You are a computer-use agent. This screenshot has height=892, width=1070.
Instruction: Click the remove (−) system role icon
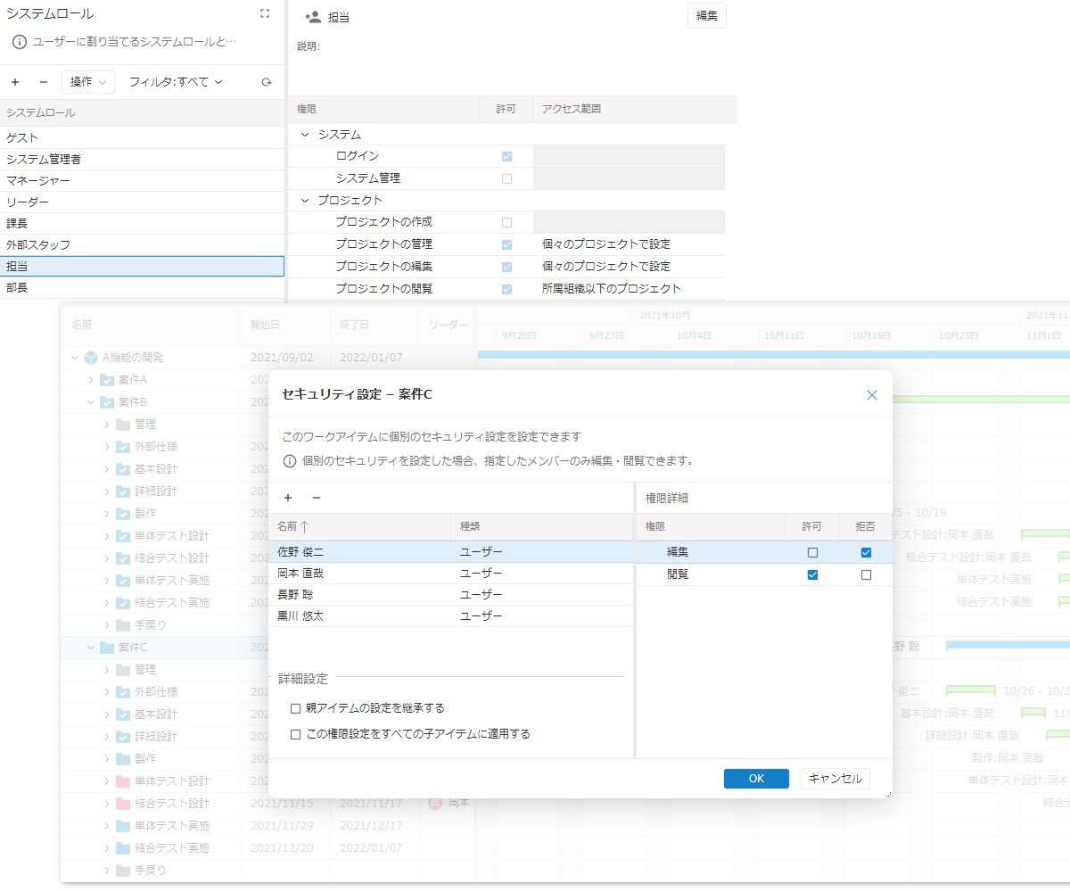43,82
